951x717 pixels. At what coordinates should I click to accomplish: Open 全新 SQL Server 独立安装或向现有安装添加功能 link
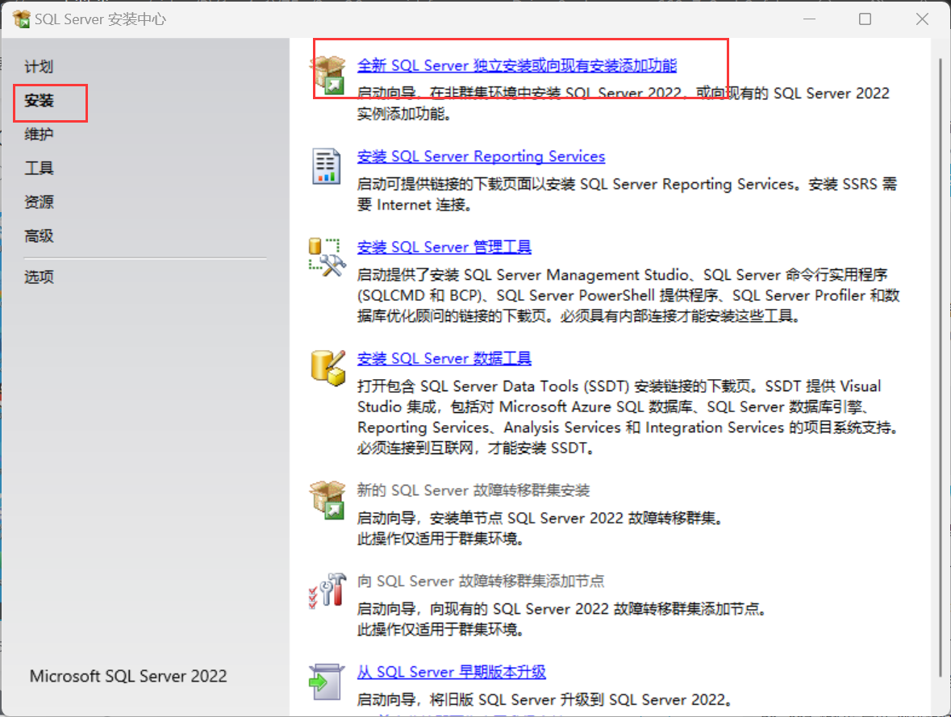point(517,65)
